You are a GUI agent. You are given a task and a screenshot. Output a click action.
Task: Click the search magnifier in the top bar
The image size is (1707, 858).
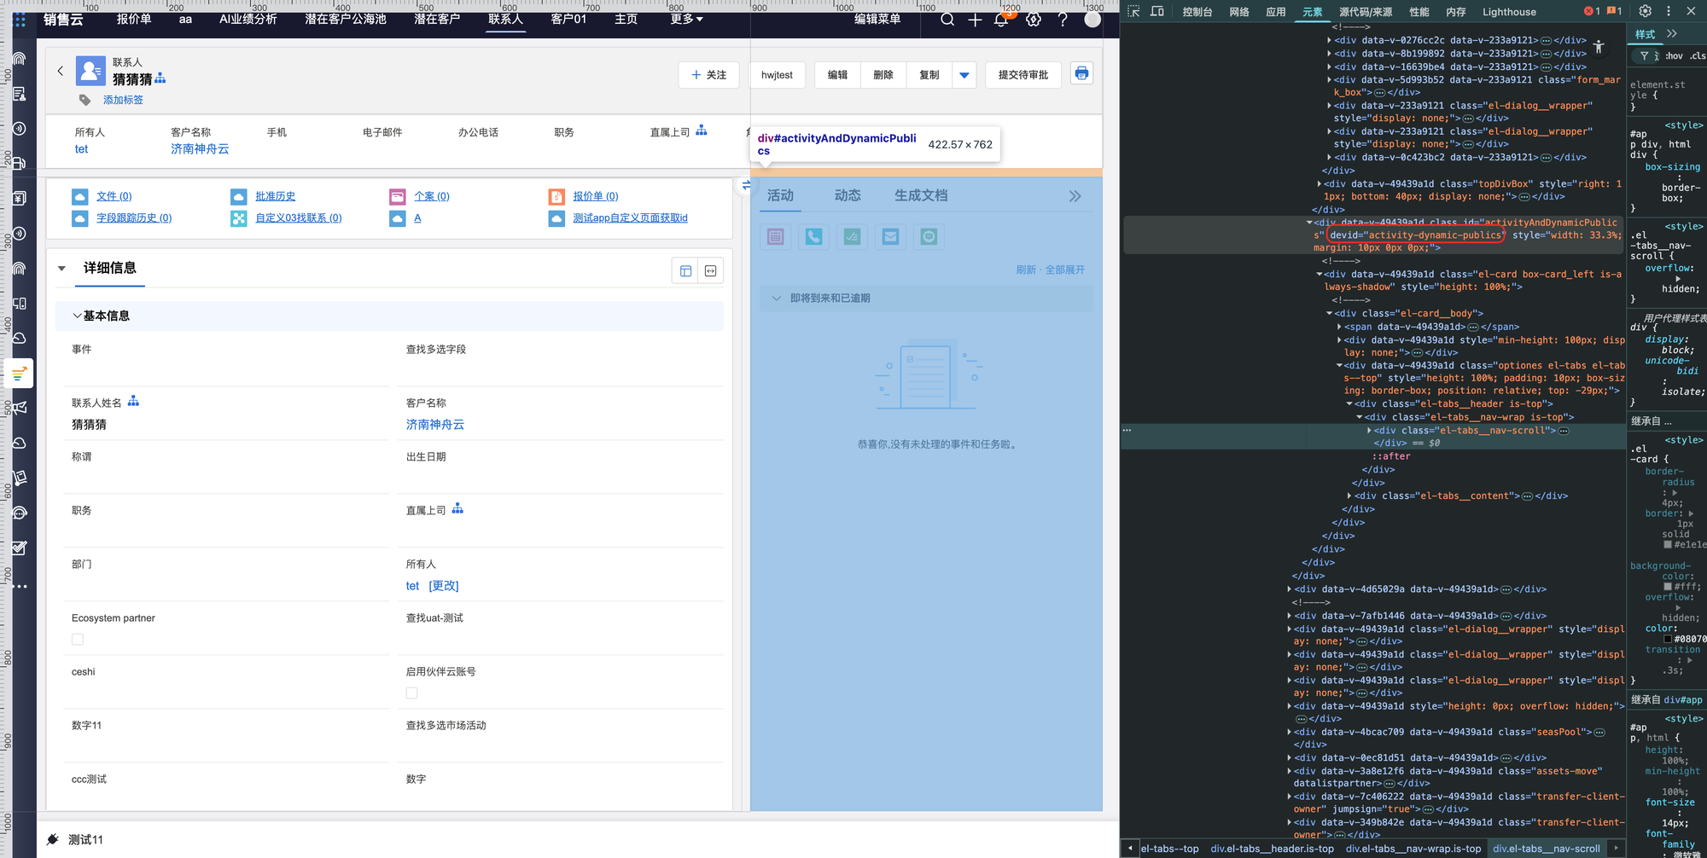coord(947,20)
